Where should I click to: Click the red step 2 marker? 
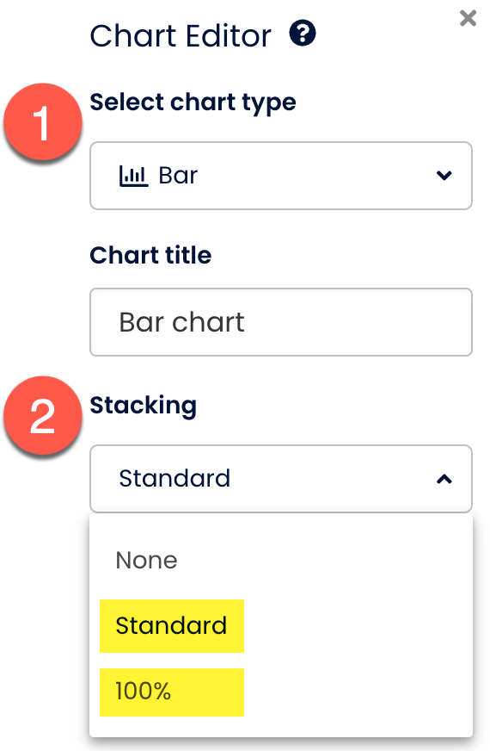coord(43,415)
